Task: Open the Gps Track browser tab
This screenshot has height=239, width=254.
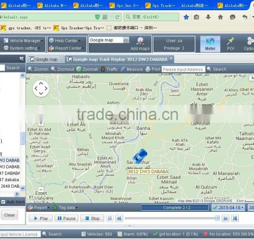Action: [x=160, y=6]
